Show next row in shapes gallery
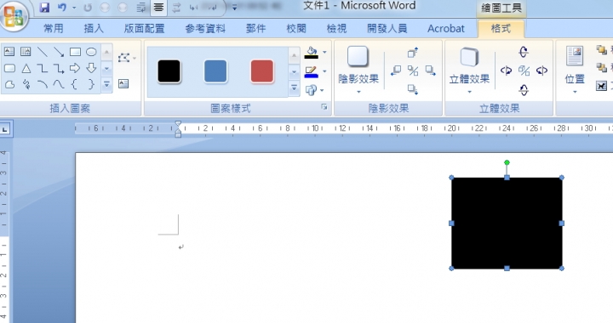The image size is (613, 323). click(106, 69)
